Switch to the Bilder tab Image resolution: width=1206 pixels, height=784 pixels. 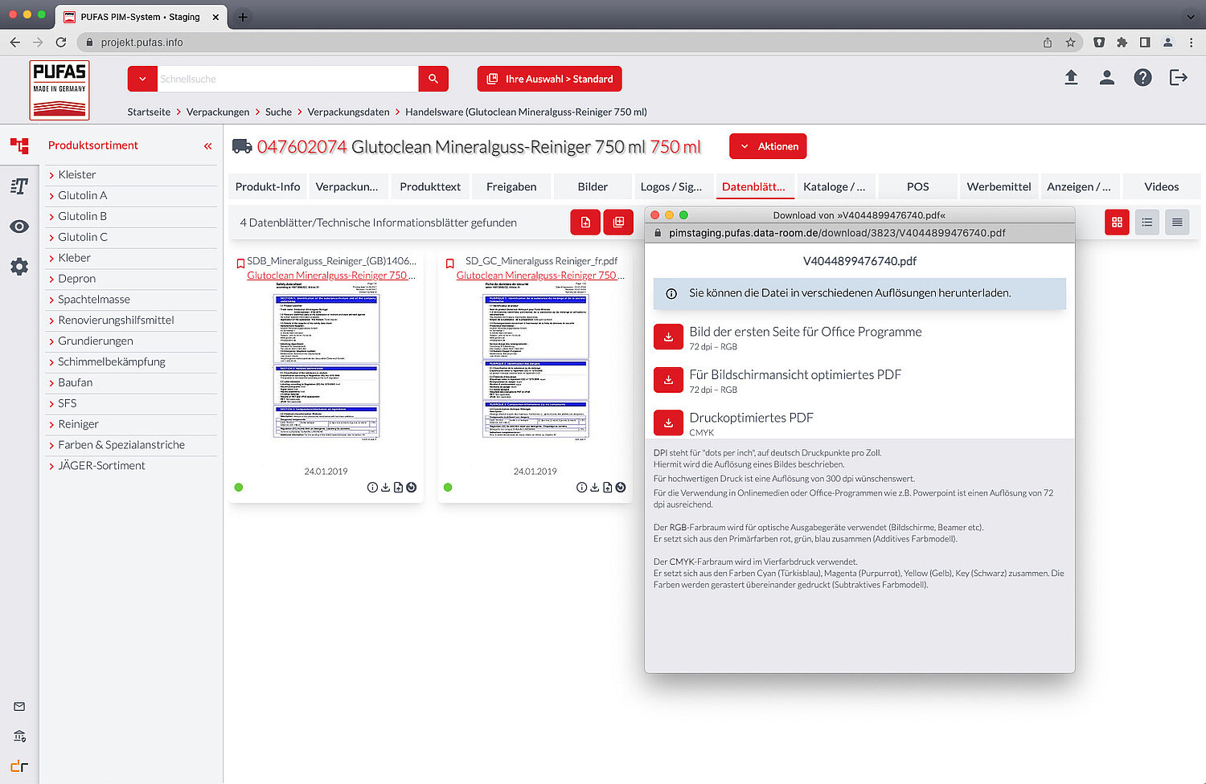coord(593,186)
